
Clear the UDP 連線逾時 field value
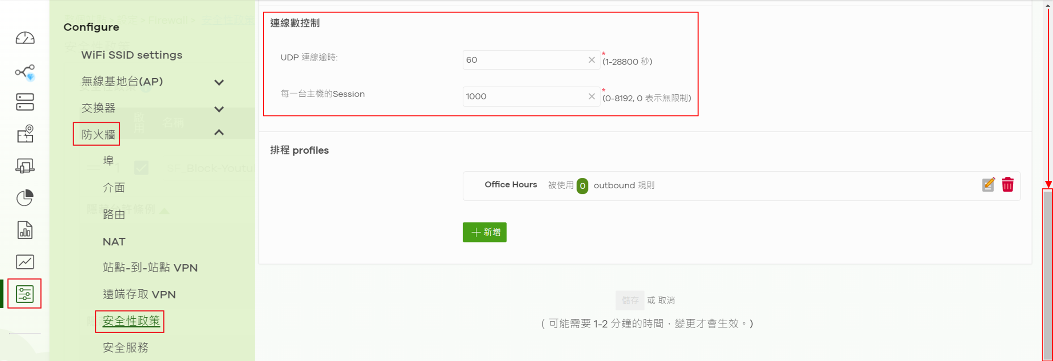[x=591, y=60]
